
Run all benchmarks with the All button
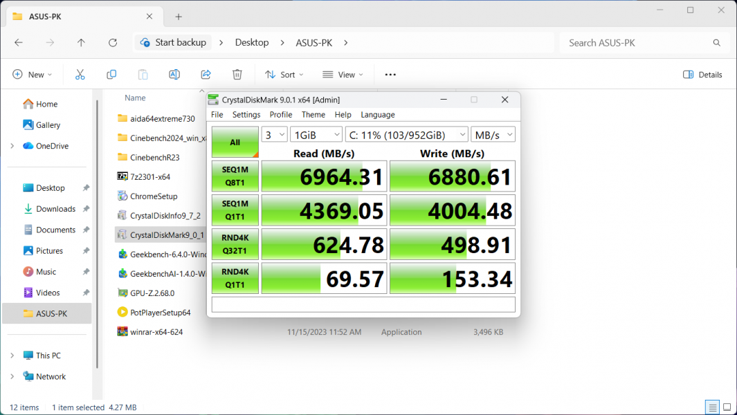(235, 142)
